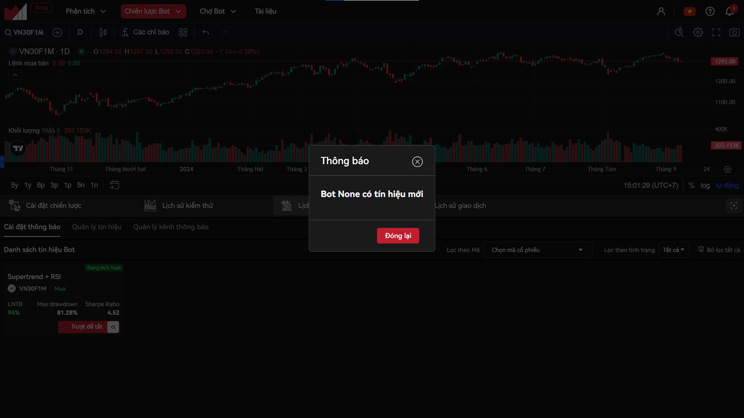This screenshot has width=744, height=418.
Task: Toggle percent scale mode
Action: [691, 185]
